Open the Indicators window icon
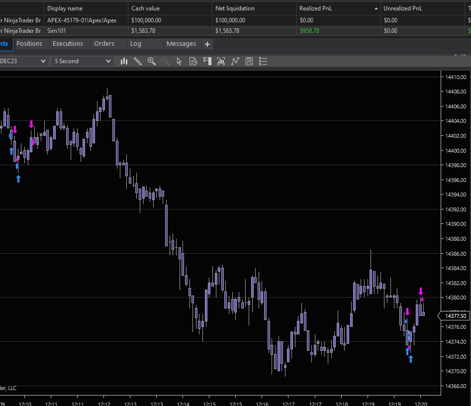Image resolution: width=471 pixels, height=406 pixels. (x=235, y=61)
